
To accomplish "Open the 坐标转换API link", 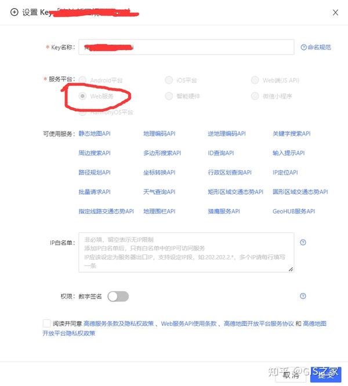I will click(159, 172).
